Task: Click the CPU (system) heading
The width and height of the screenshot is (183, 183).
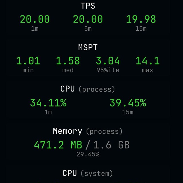Action: point(88,173)
